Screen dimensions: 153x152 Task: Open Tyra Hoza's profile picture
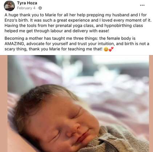[9, 6]
